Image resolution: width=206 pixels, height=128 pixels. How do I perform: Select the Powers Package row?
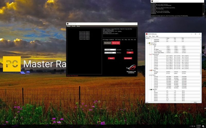click(173, 72)
